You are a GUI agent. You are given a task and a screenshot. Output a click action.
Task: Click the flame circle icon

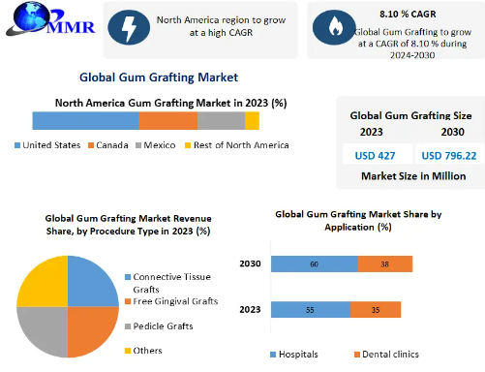pyautogui.click(x=334, y=27)
